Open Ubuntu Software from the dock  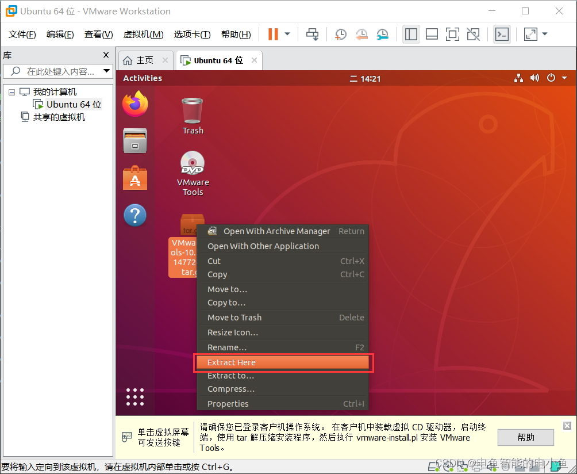(135, 178)
